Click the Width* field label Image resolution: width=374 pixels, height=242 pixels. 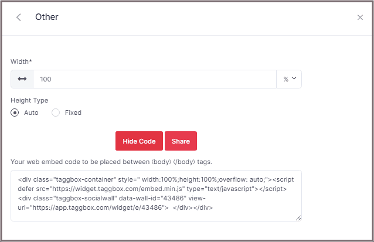click(x=23, y=62)
